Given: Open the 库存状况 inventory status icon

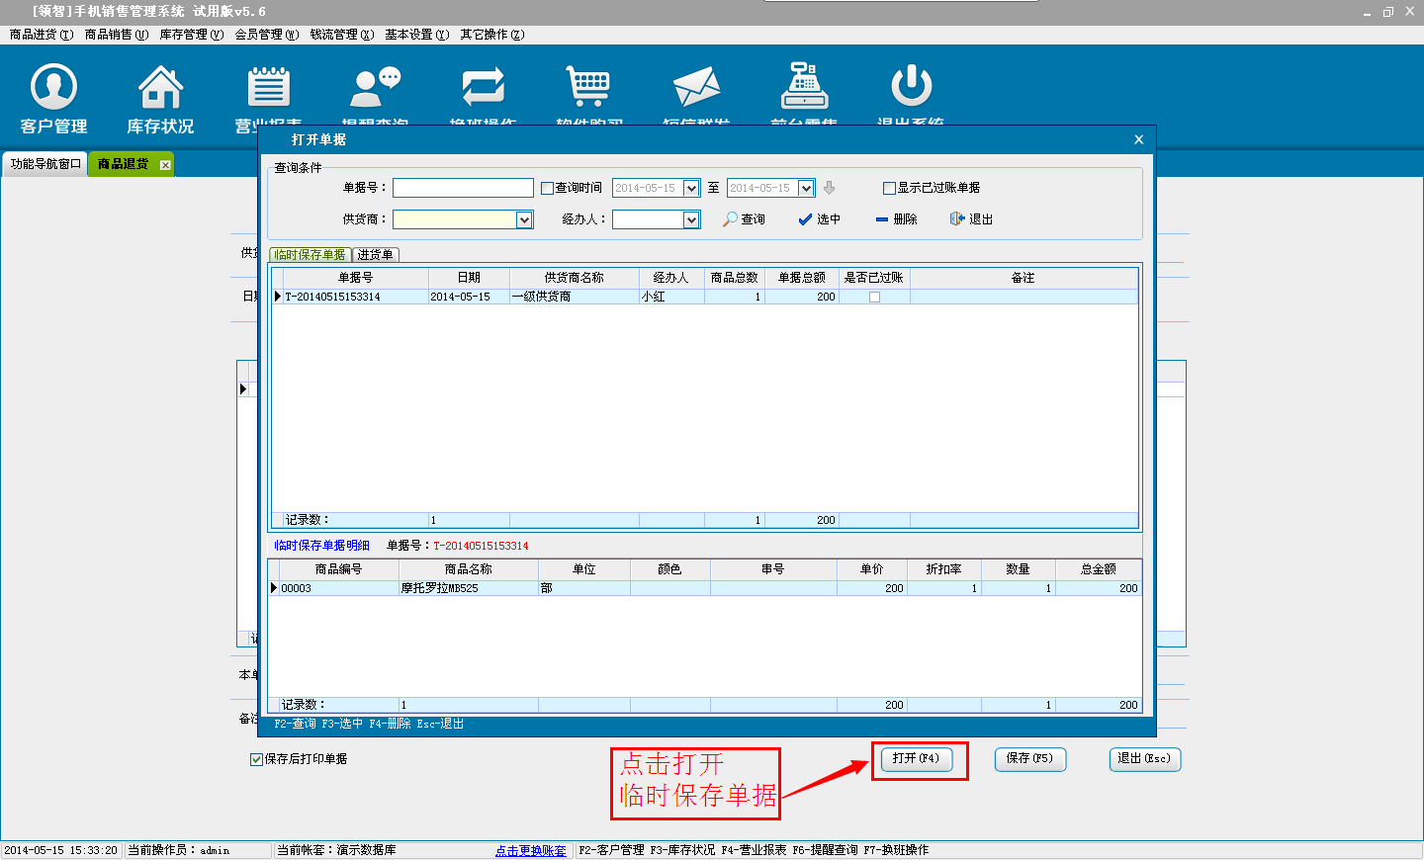Looking at the screenshot, I should [160, 89].
